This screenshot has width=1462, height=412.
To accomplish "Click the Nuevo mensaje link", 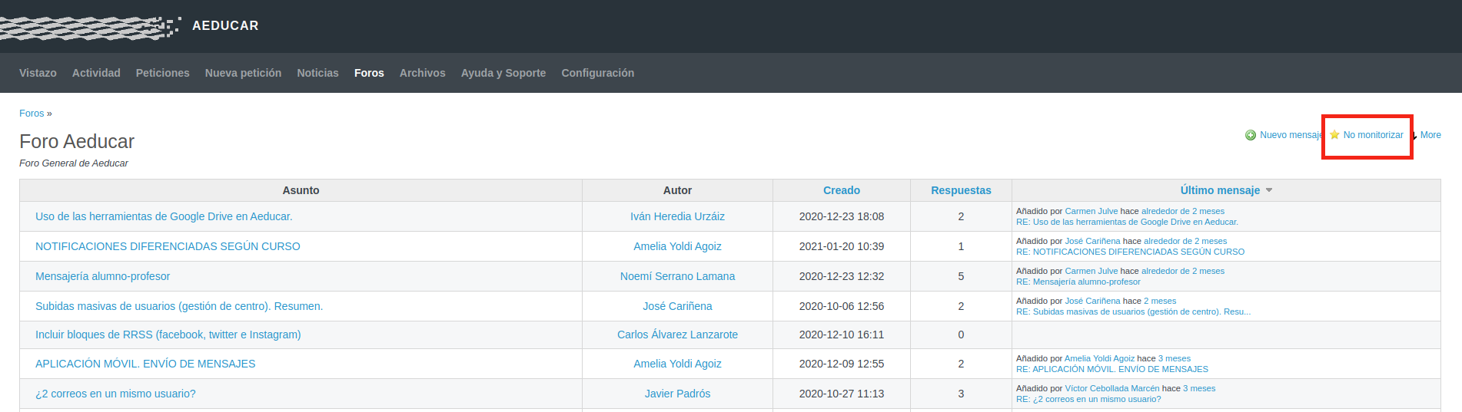I will tap(1291, 135).
